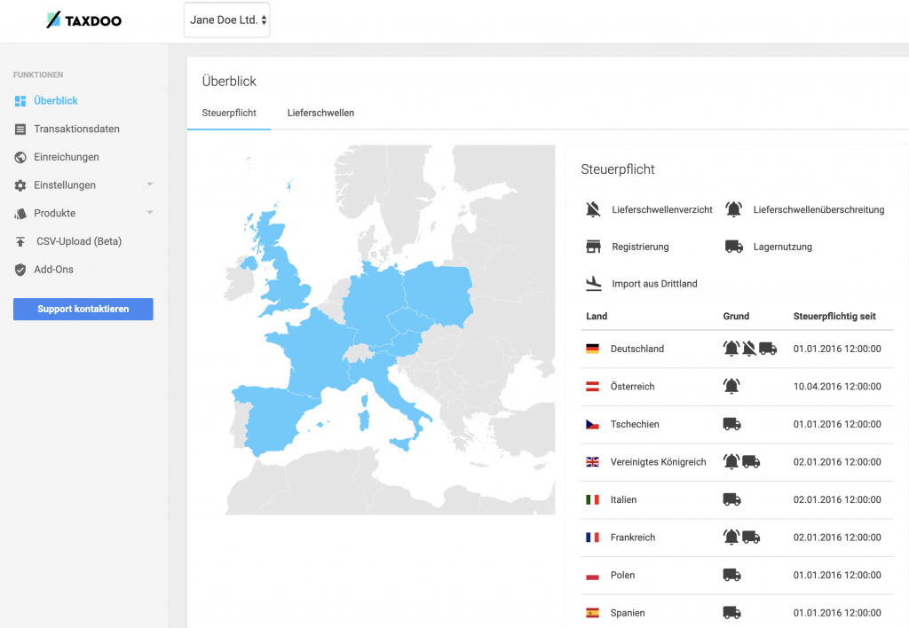Screen dimensions: 909x628
Task: Click the Polish flag icon
Action: point(592,576)
